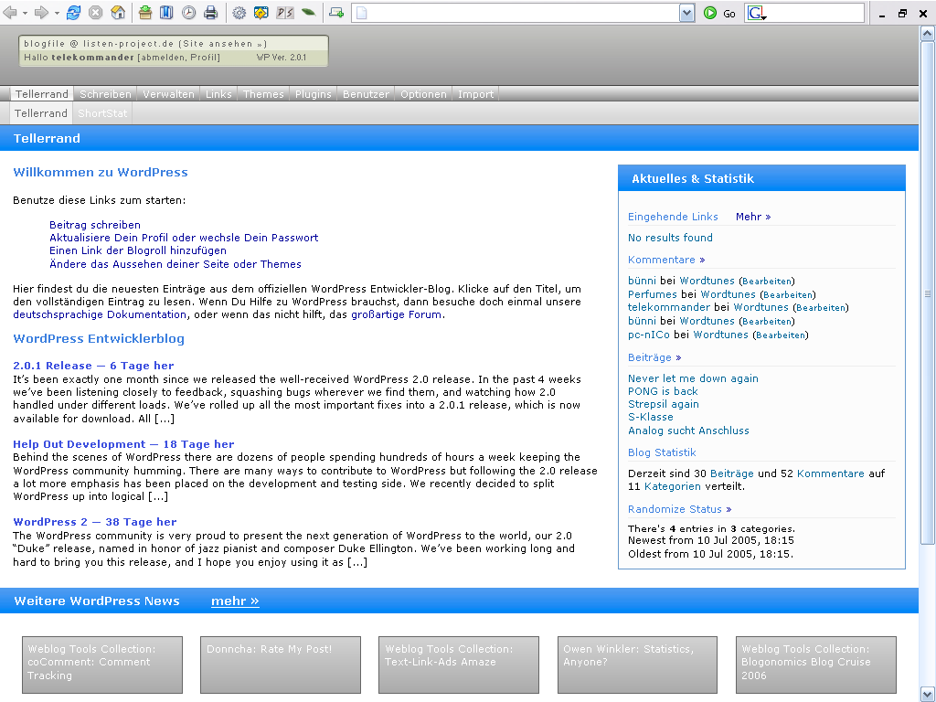Screen dimensions: 936x702
Task: Open the Verwalten menu tab
Action: [x=168, y=94]
